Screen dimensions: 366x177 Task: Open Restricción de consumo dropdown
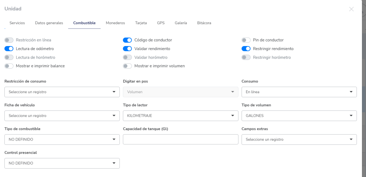coord(62,92)
